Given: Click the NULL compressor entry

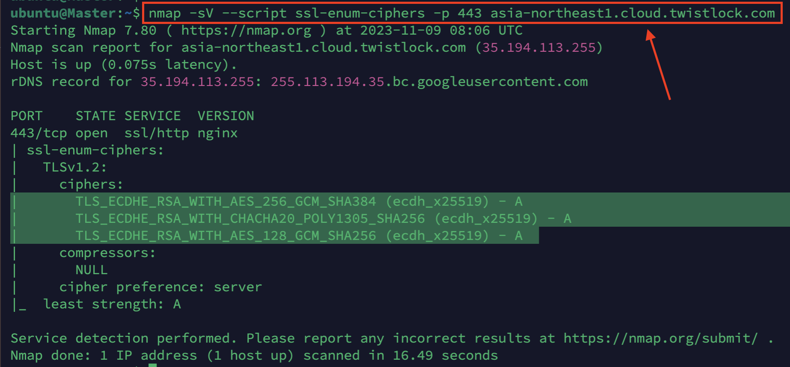Looking at the screenshot, I should point(92,270).
